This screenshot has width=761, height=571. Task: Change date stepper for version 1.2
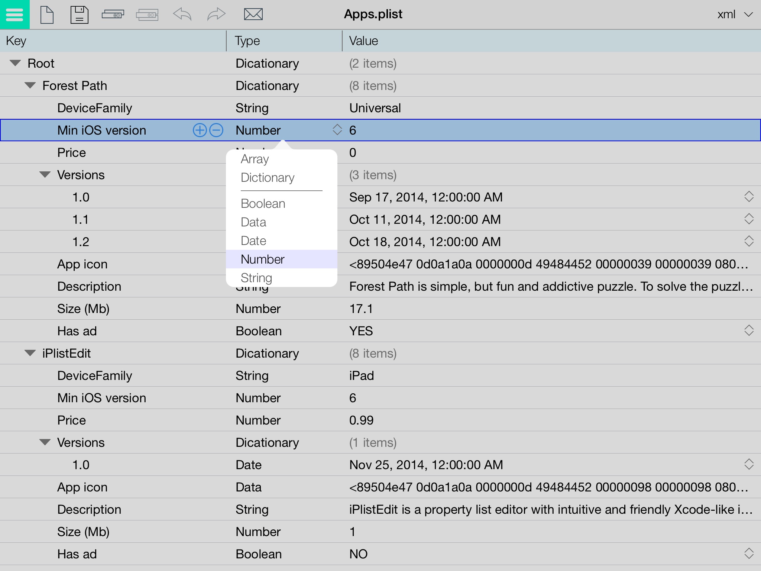pos(749,241)
